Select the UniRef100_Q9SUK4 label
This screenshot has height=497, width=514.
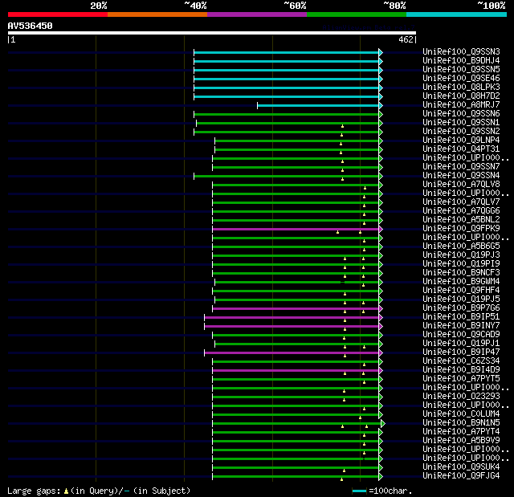point(461,467)
